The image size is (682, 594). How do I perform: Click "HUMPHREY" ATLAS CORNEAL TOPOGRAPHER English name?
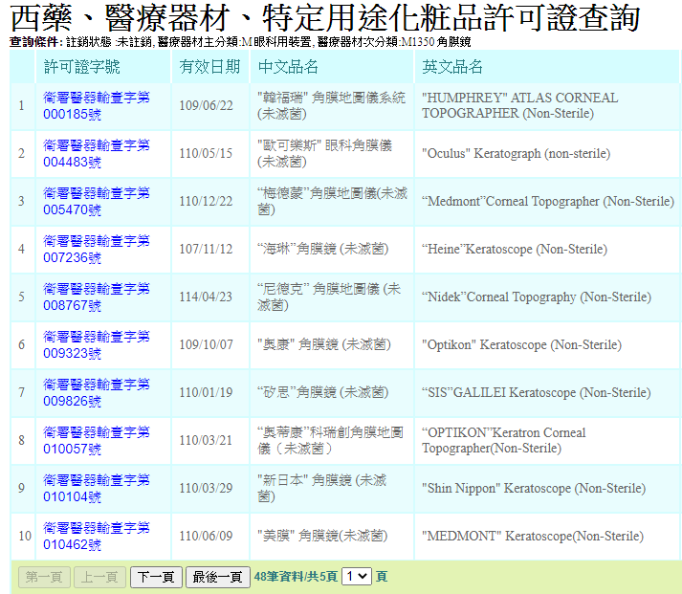[519, 105]
